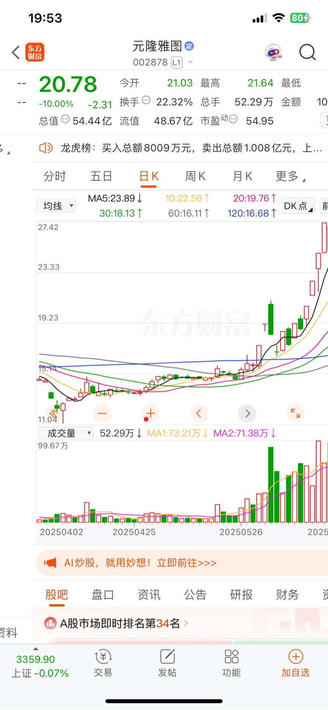Switch to the 盘口 tab
The height and width of the screenshot is (710, 328).
(103, 595)
